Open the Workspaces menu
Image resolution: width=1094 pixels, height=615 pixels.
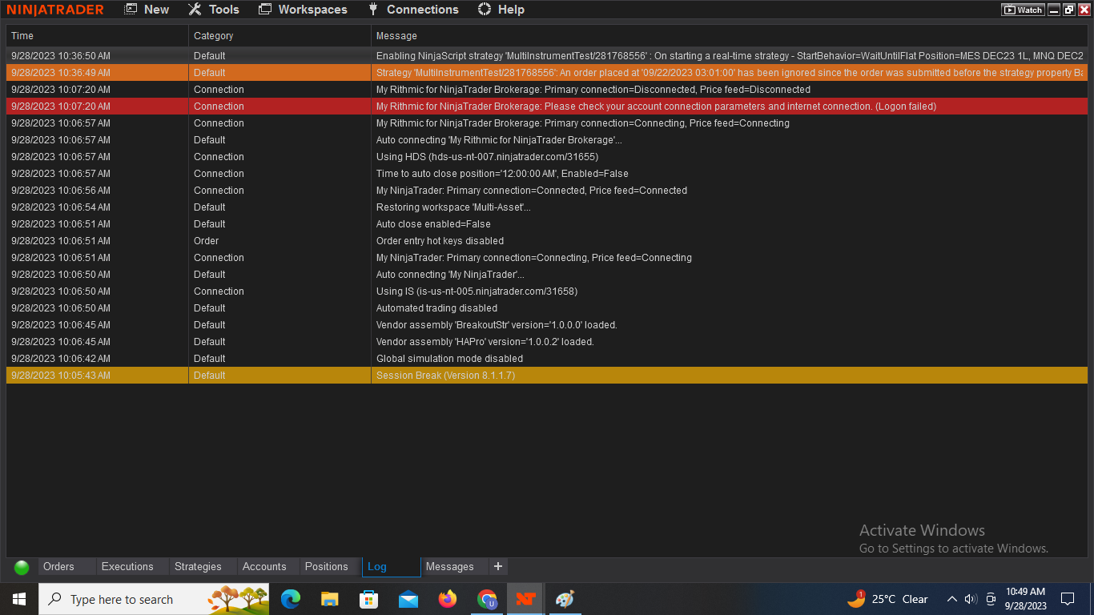click(x=303, y=10)
